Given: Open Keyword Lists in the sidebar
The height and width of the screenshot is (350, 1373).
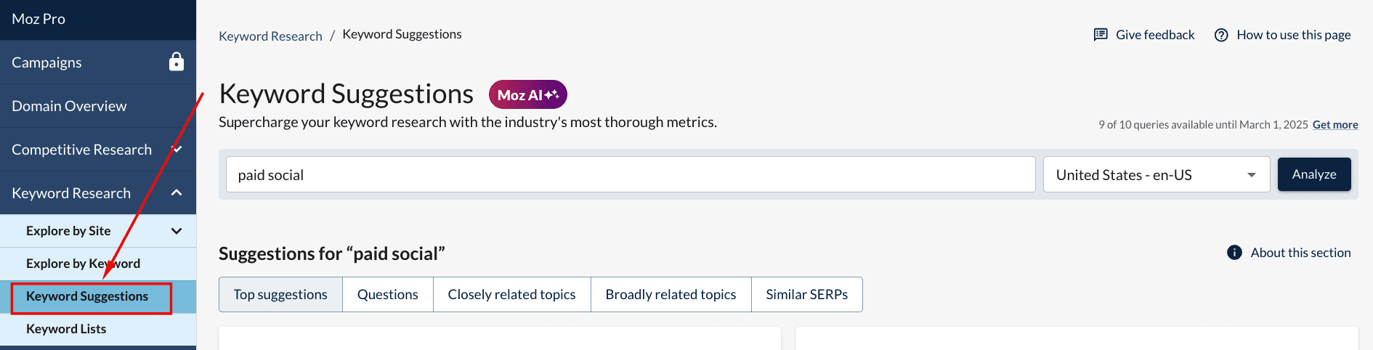Looking at the screenshot, I should click(66, 329).
